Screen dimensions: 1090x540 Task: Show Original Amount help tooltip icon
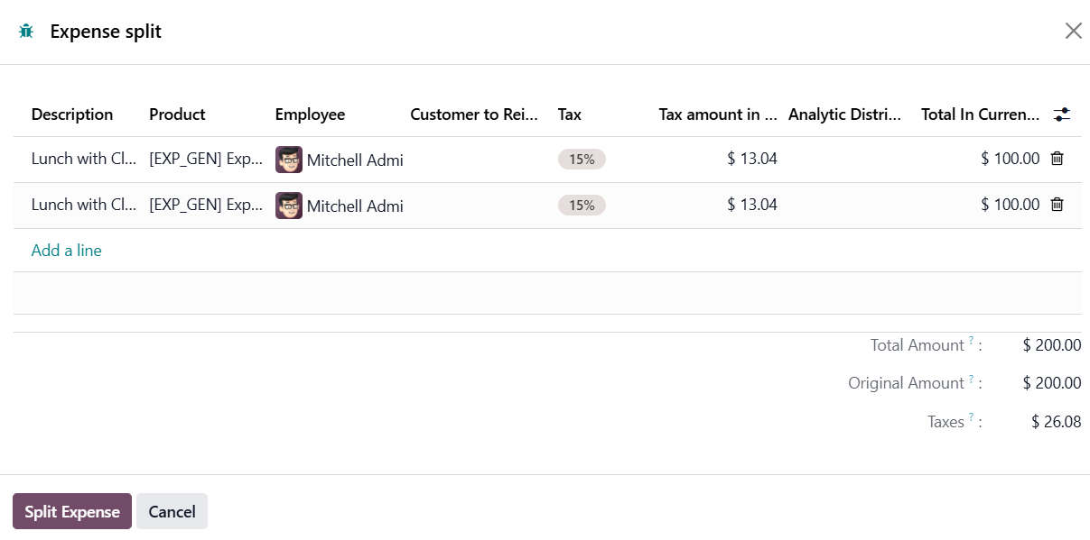972,379
